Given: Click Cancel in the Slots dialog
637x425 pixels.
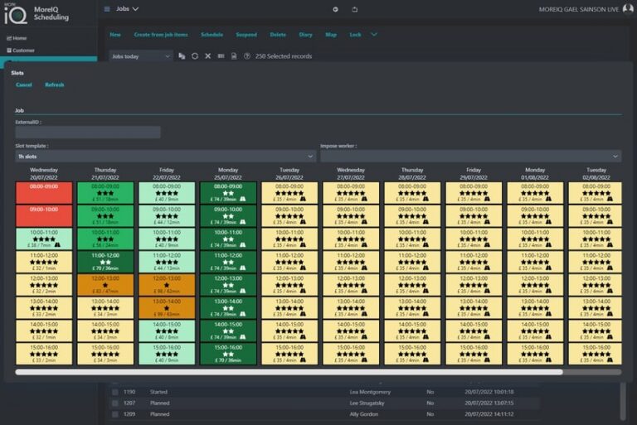Looking at the screenshot, I should (x=23, y=85).
